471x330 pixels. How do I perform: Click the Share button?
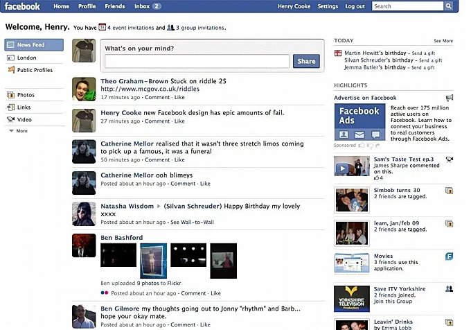click(306, 61)
